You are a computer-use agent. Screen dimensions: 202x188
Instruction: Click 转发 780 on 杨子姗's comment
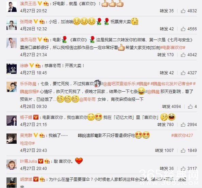coord(165,125)
